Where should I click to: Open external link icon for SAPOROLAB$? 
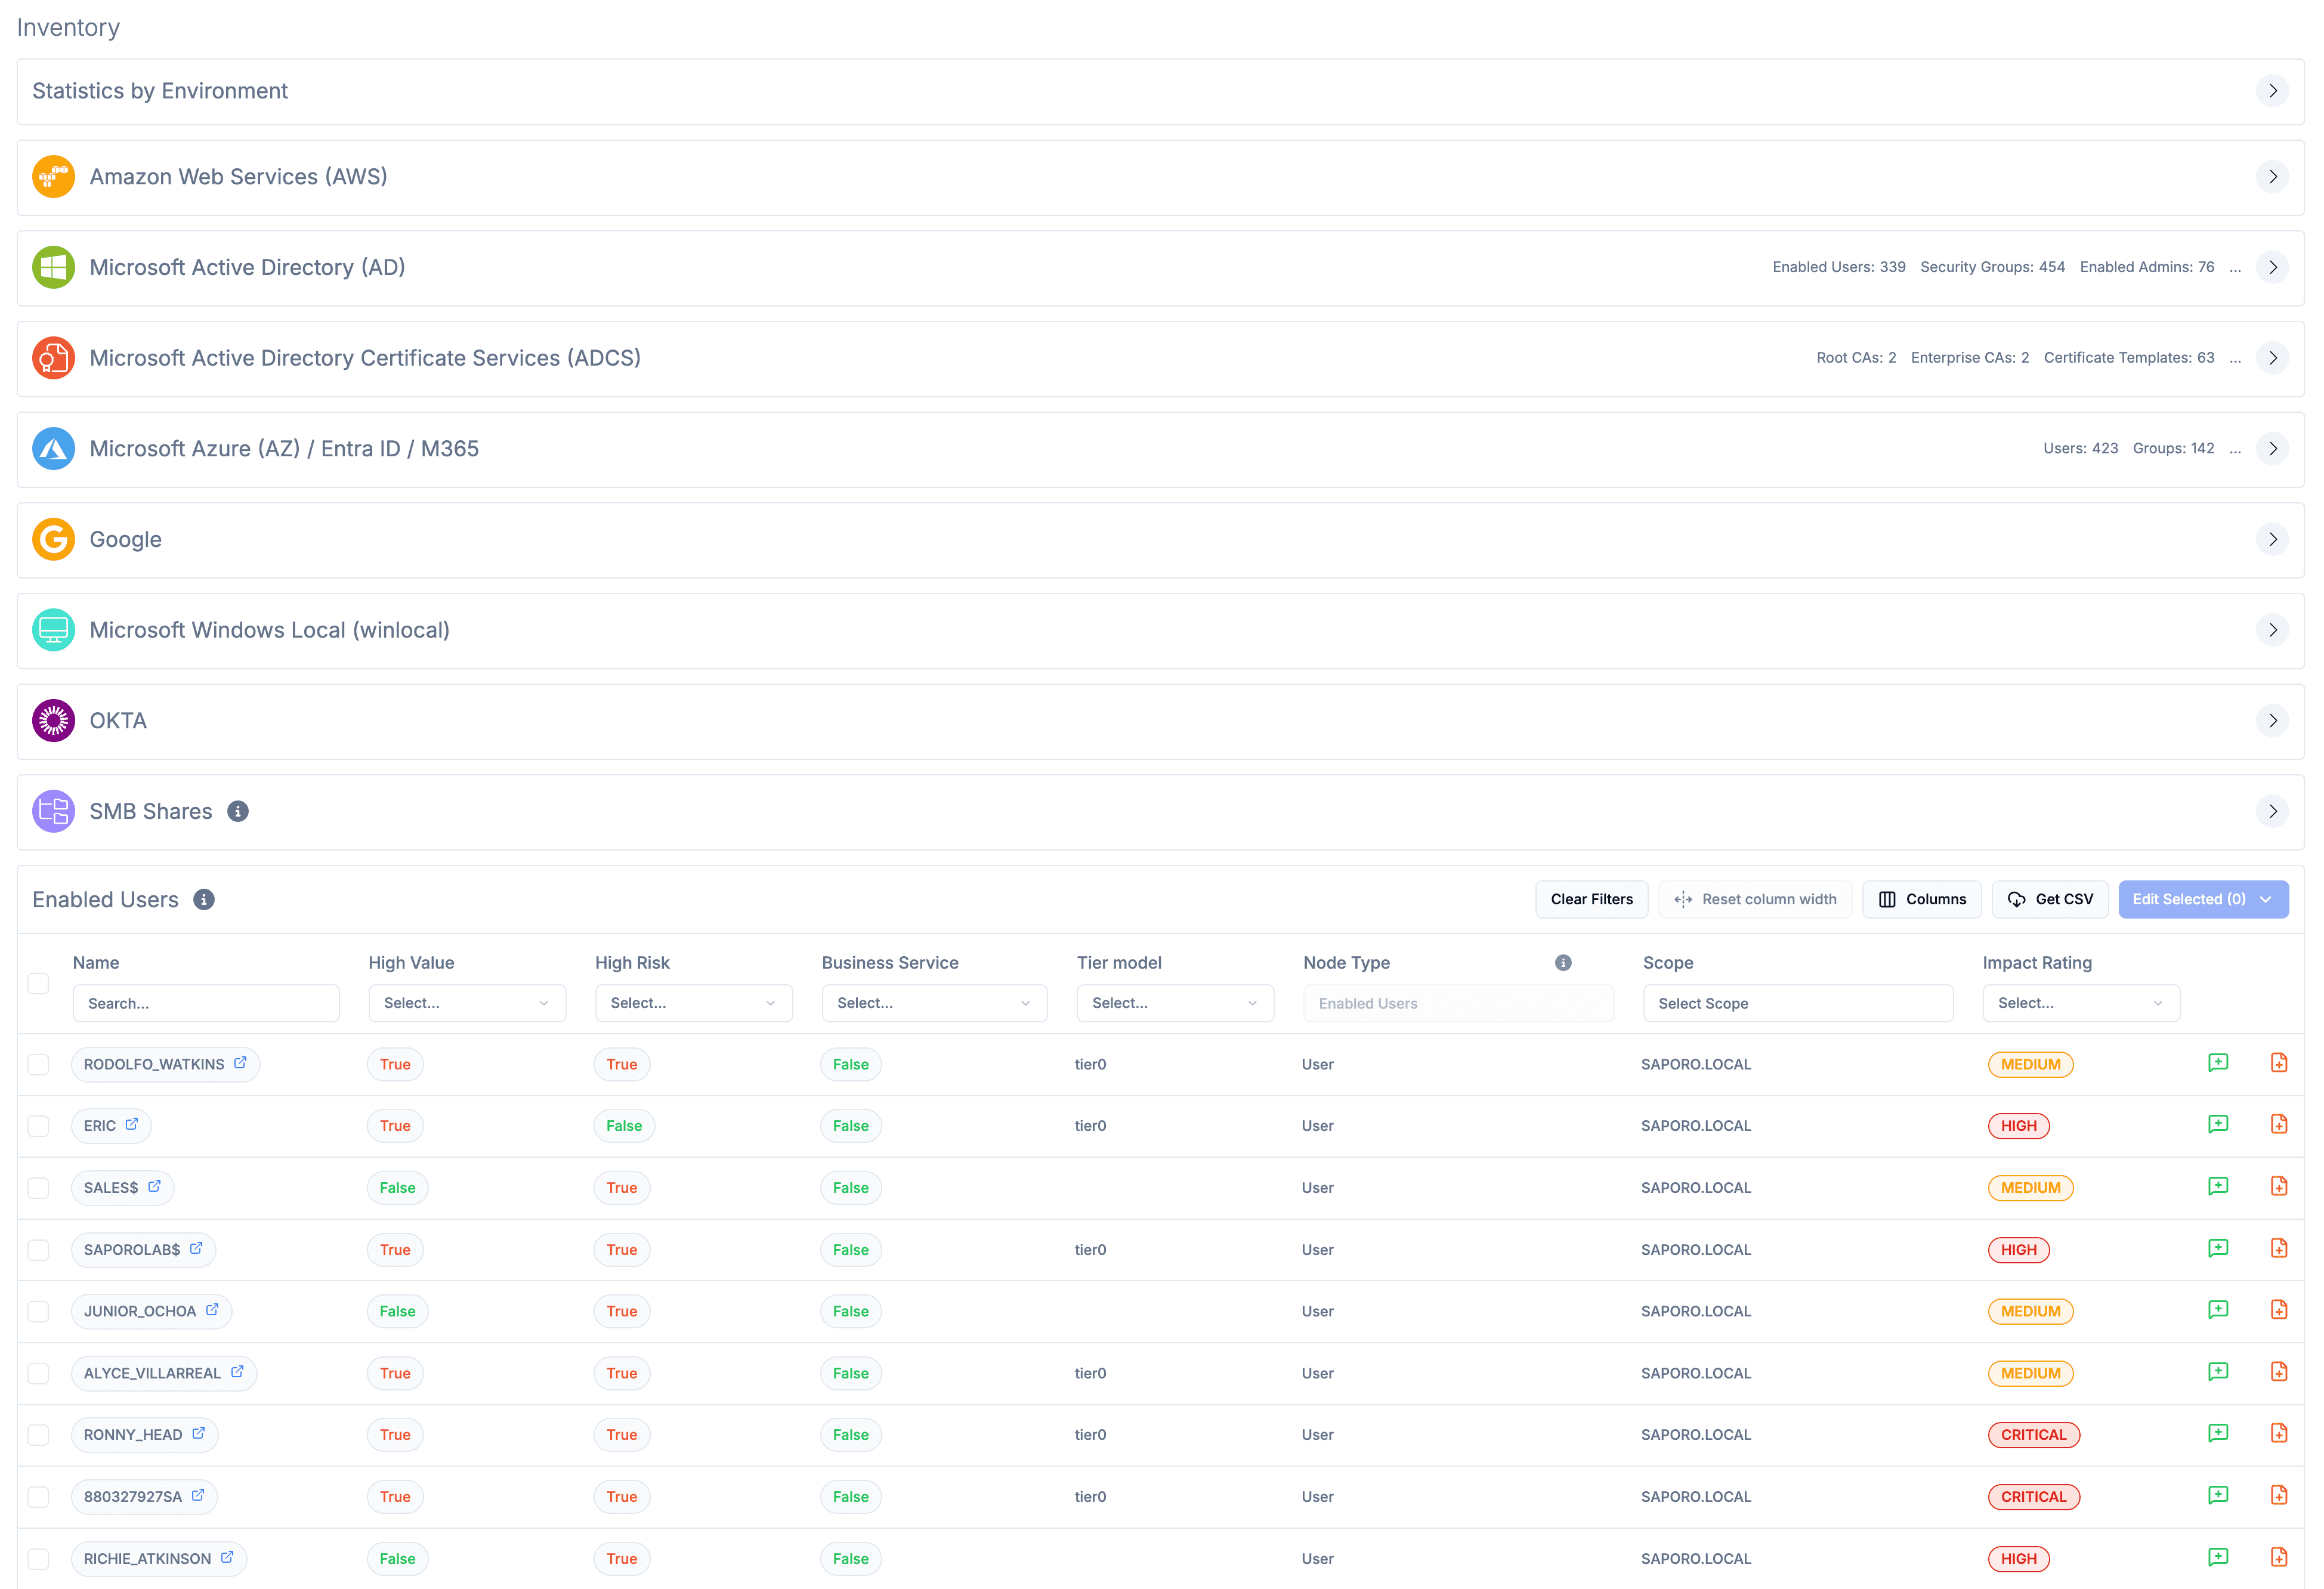pyautogui.click(x=196, y=1249)
